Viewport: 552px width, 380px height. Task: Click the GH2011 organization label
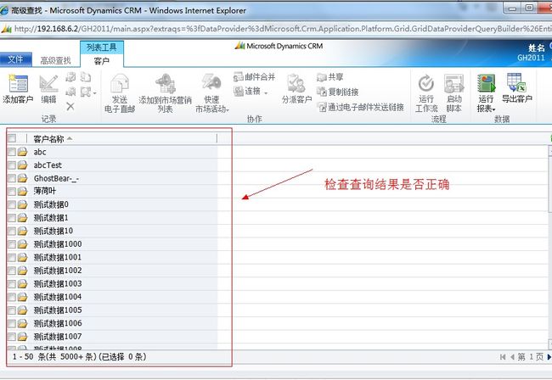pos(531,58)
